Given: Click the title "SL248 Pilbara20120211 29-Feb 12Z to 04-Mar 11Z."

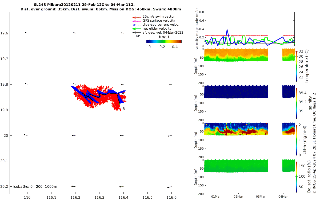Looking at the screenshot, I should [x=84, y=5].
